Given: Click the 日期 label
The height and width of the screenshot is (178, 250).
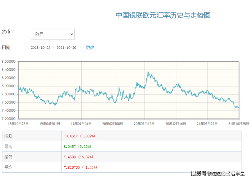Looking at the screenshot, I should click(x=6, y=47).
